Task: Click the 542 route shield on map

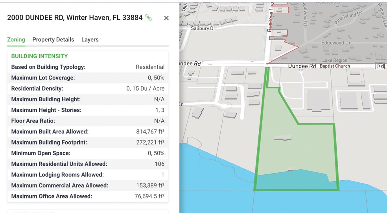Action: point(380,66)
